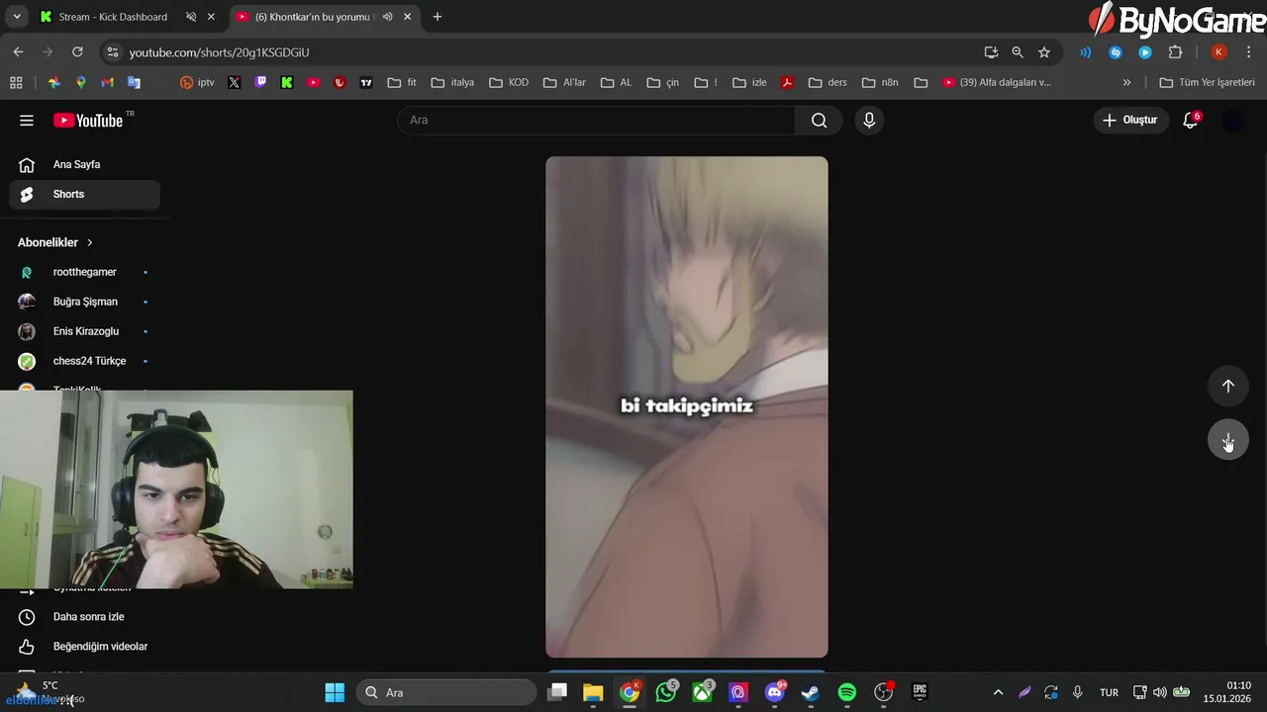Click the Shorts video player
This screenshot has width=1267, height=712.
point(687,406)
